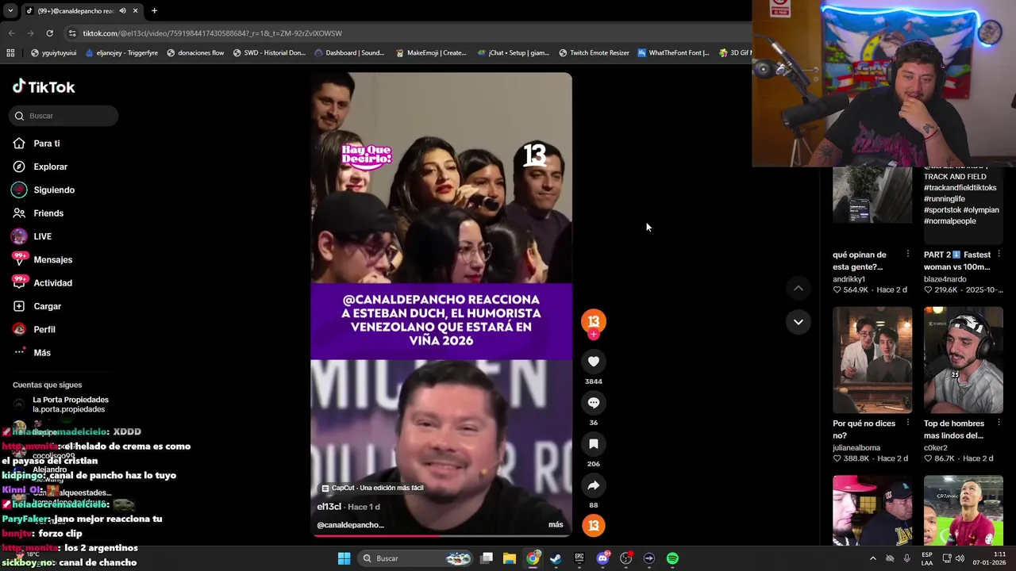Image resolution: width=1016 pixels, height=571 pixels.
Task: Open the sound disc icon below share
Action: [593, 526]
